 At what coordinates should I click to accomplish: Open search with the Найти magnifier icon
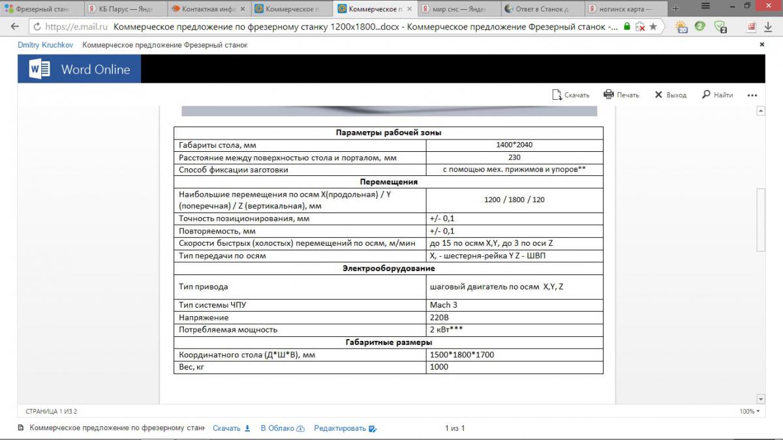706,95
